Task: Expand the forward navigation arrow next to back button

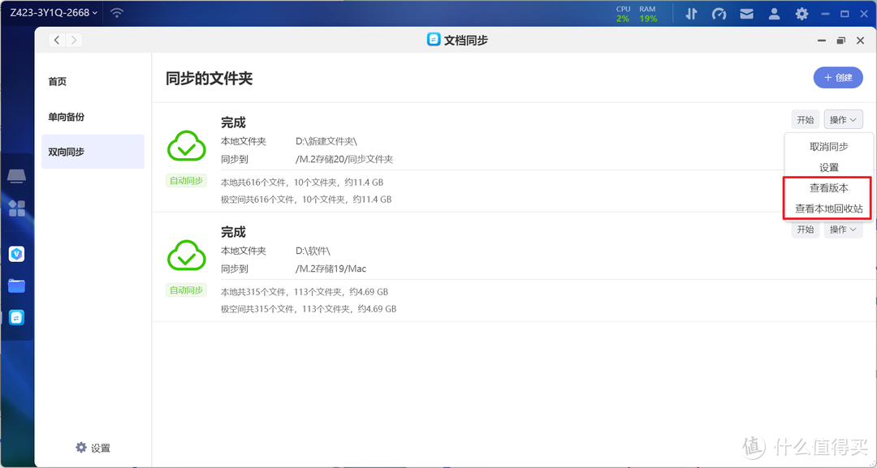Action: 72,39
